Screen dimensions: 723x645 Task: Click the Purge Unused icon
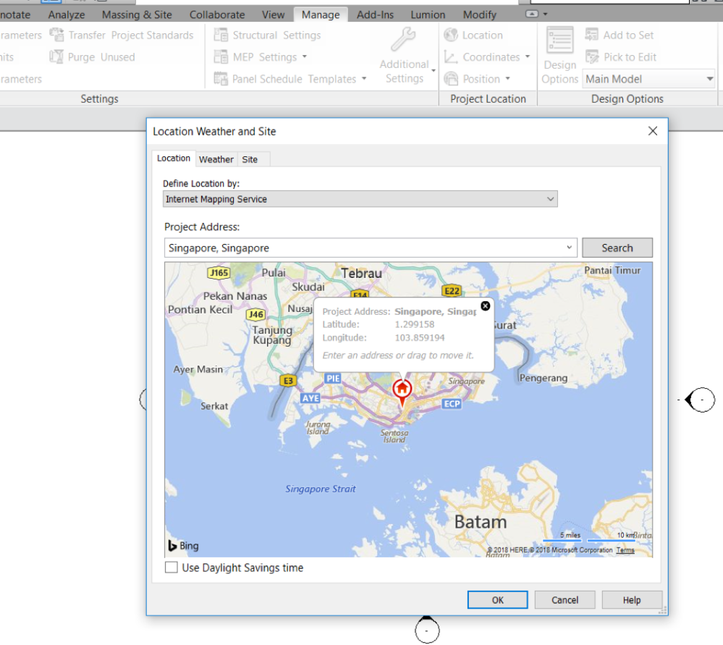(56, 57)
